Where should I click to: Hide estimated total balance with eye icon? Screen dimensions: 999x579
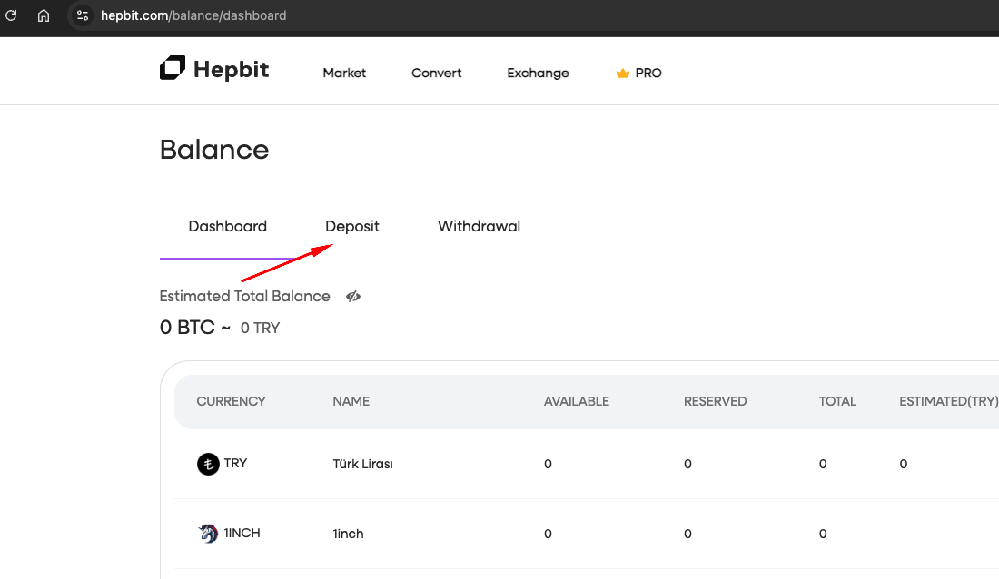point(353,296)
